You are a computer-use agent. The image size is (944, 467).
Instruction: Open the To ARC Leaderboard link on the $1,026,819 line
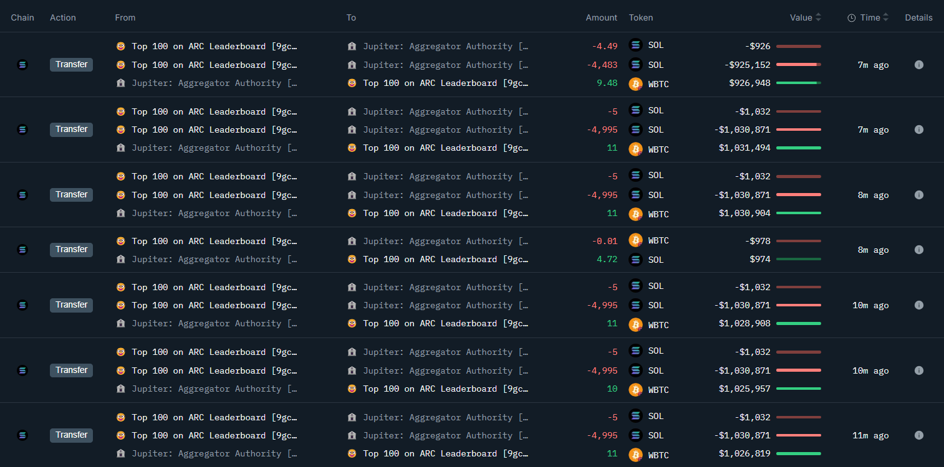(446, 453)
